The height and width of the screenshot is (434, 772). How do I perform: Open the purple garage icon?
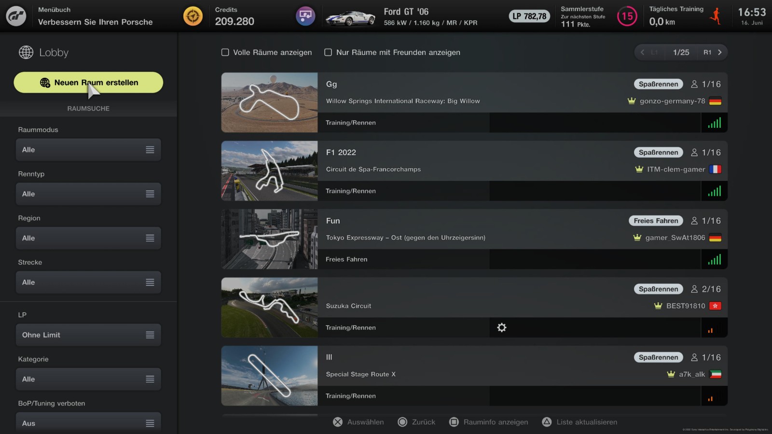pyautogui.click(x=305, y=16)
